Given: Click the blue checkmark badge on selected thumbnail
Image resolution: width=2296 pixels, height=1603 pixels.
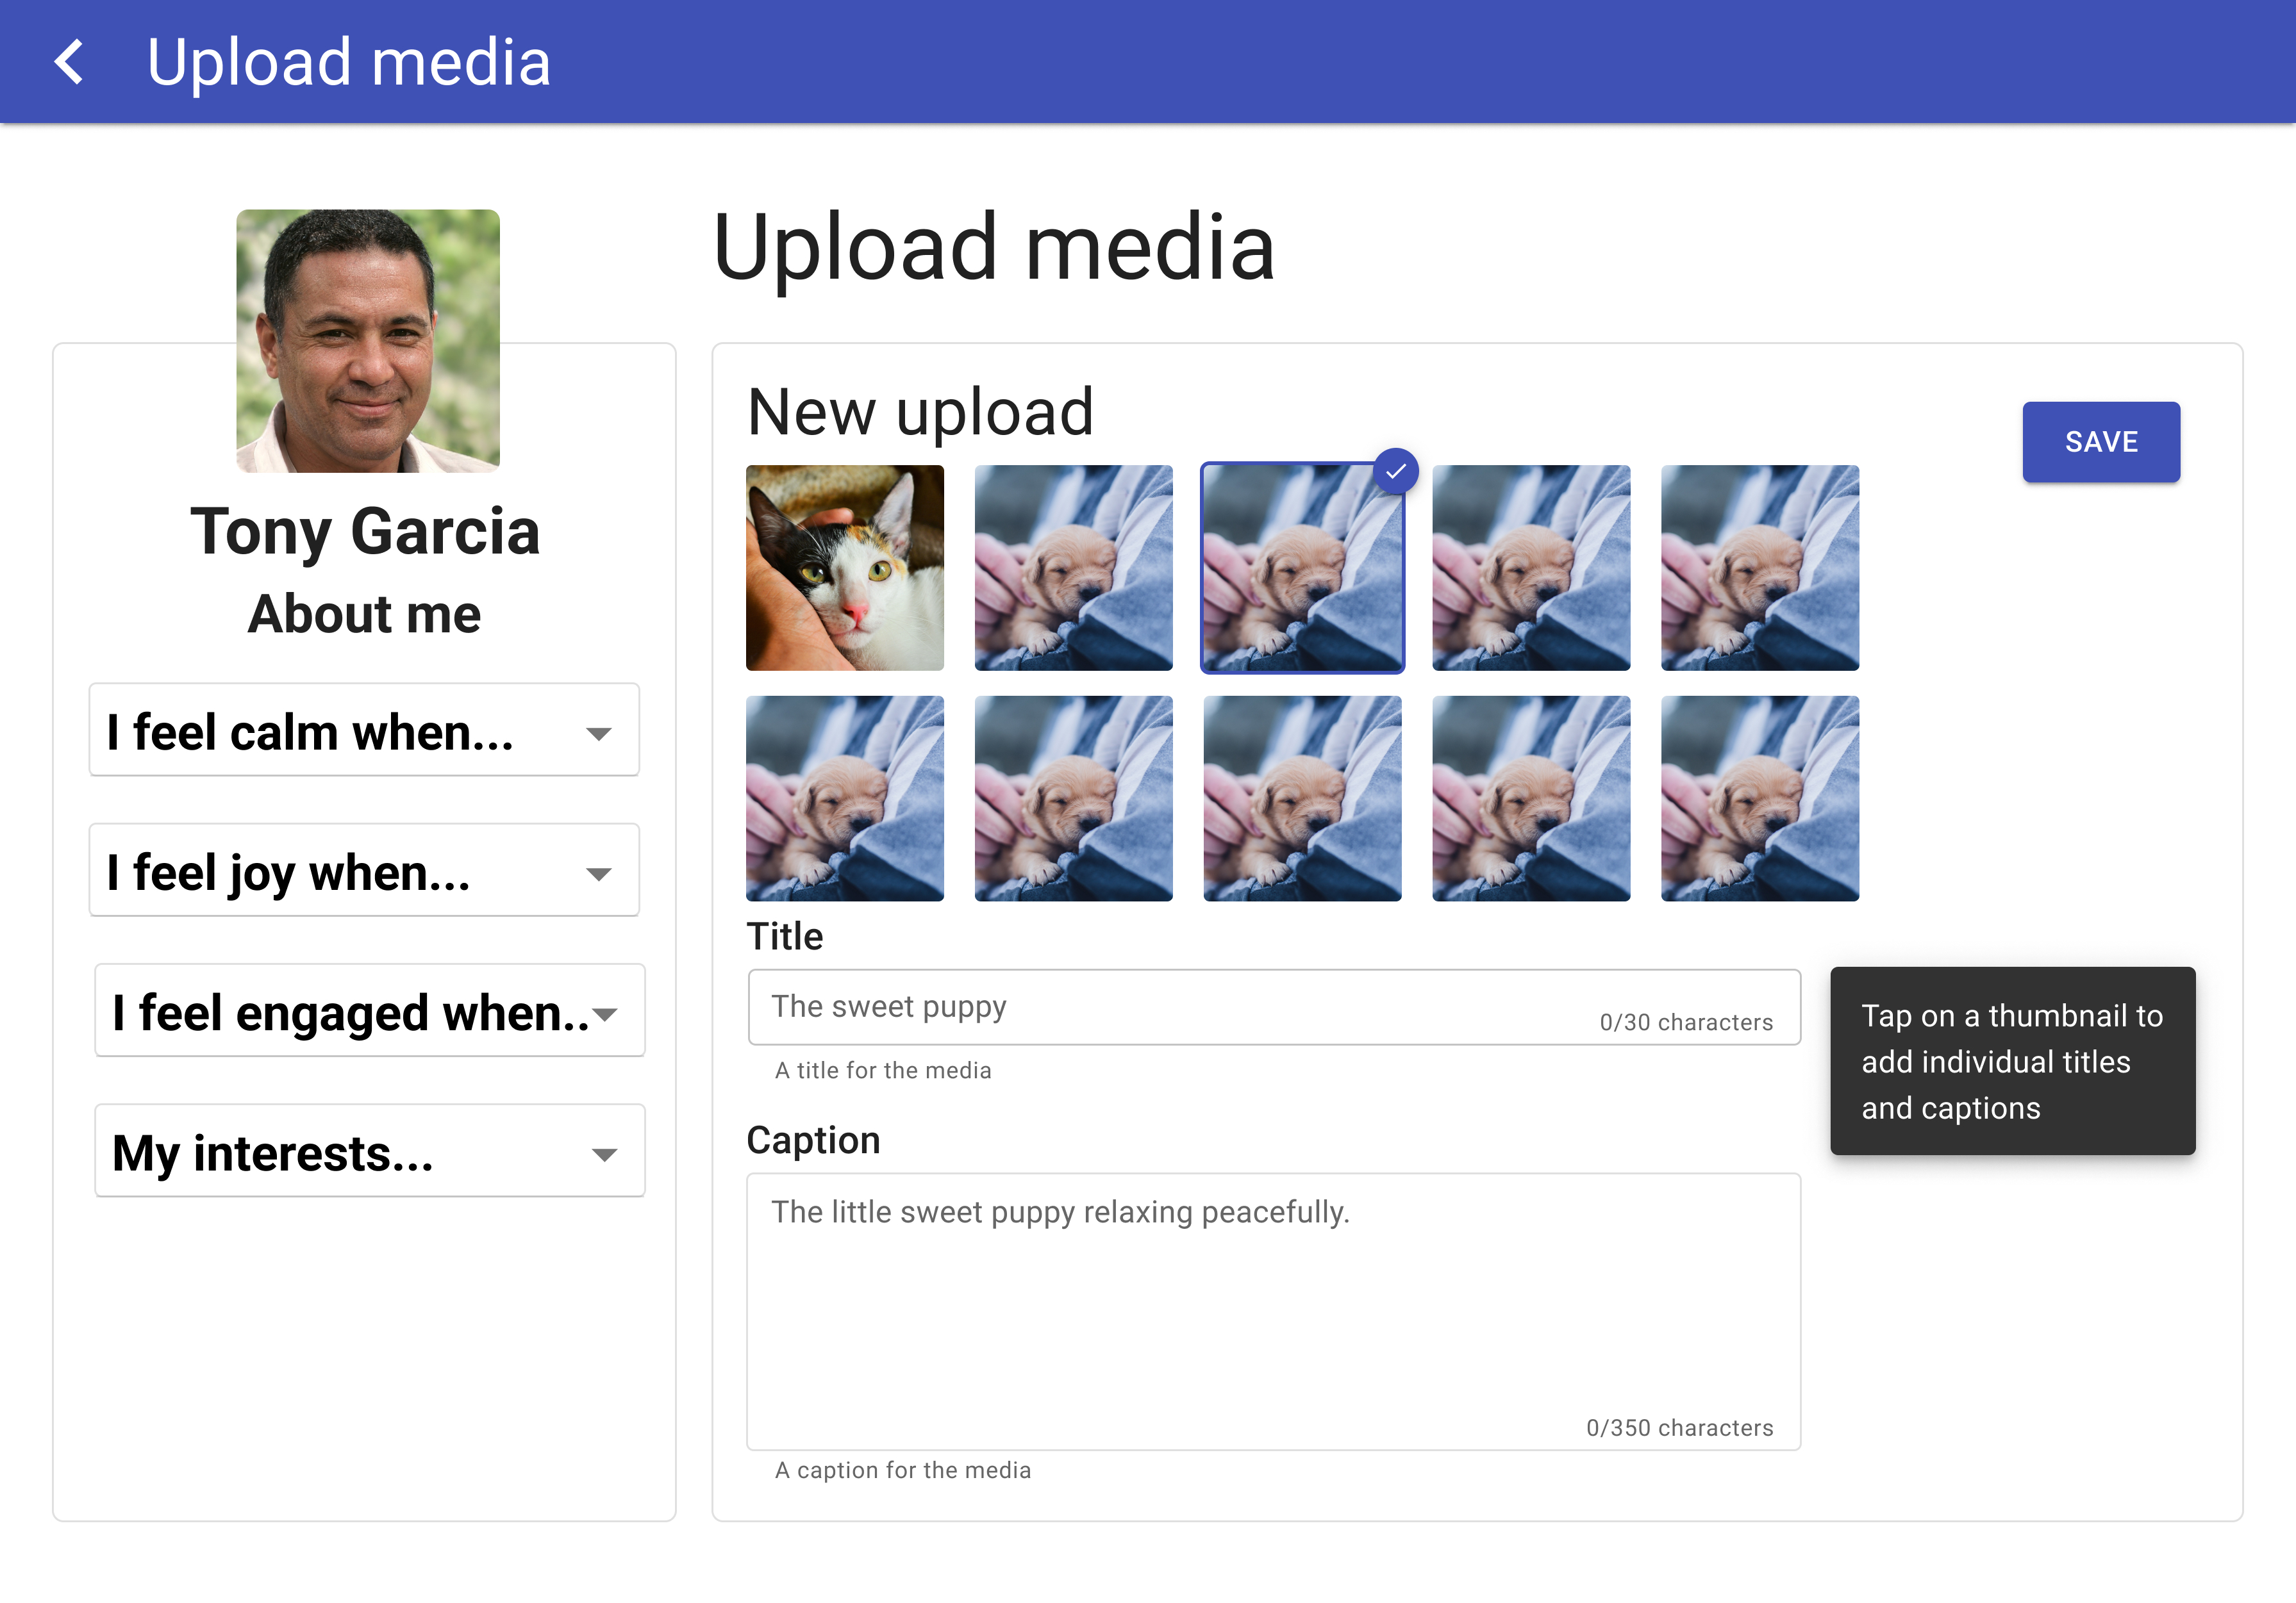Looking at the screenshot, I should (1396, 471).
